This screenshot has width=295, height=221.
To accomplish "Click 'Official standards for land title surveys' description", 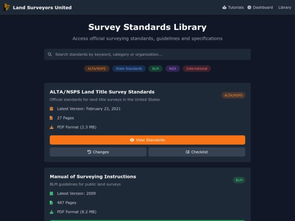I will pos(105,100).
